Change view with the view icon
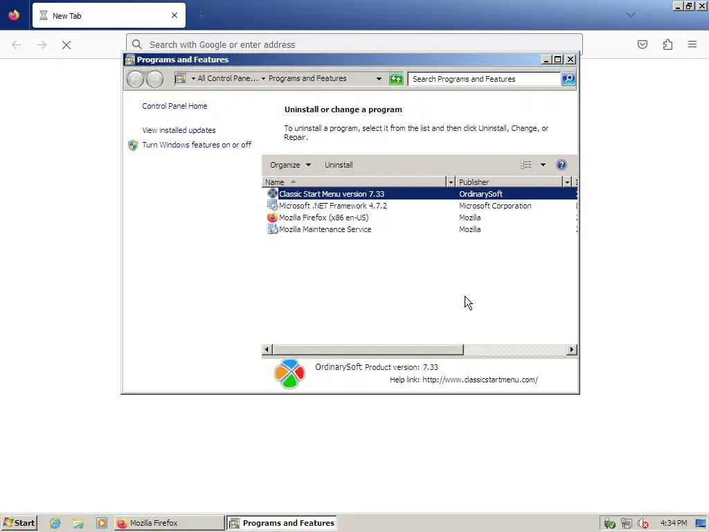This screenshot has height=532, width=709. point(526,165)
